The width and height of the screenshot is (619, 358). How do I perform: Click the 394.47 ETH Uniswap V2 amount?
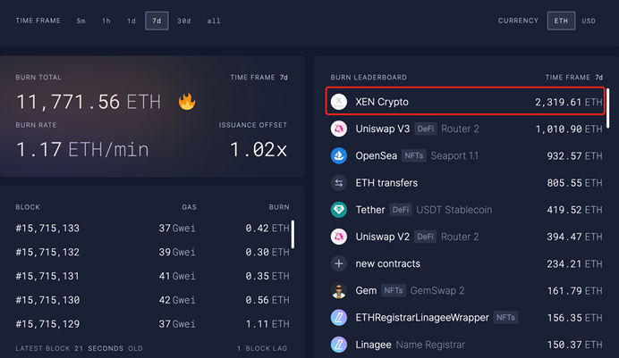coord(575,237)
